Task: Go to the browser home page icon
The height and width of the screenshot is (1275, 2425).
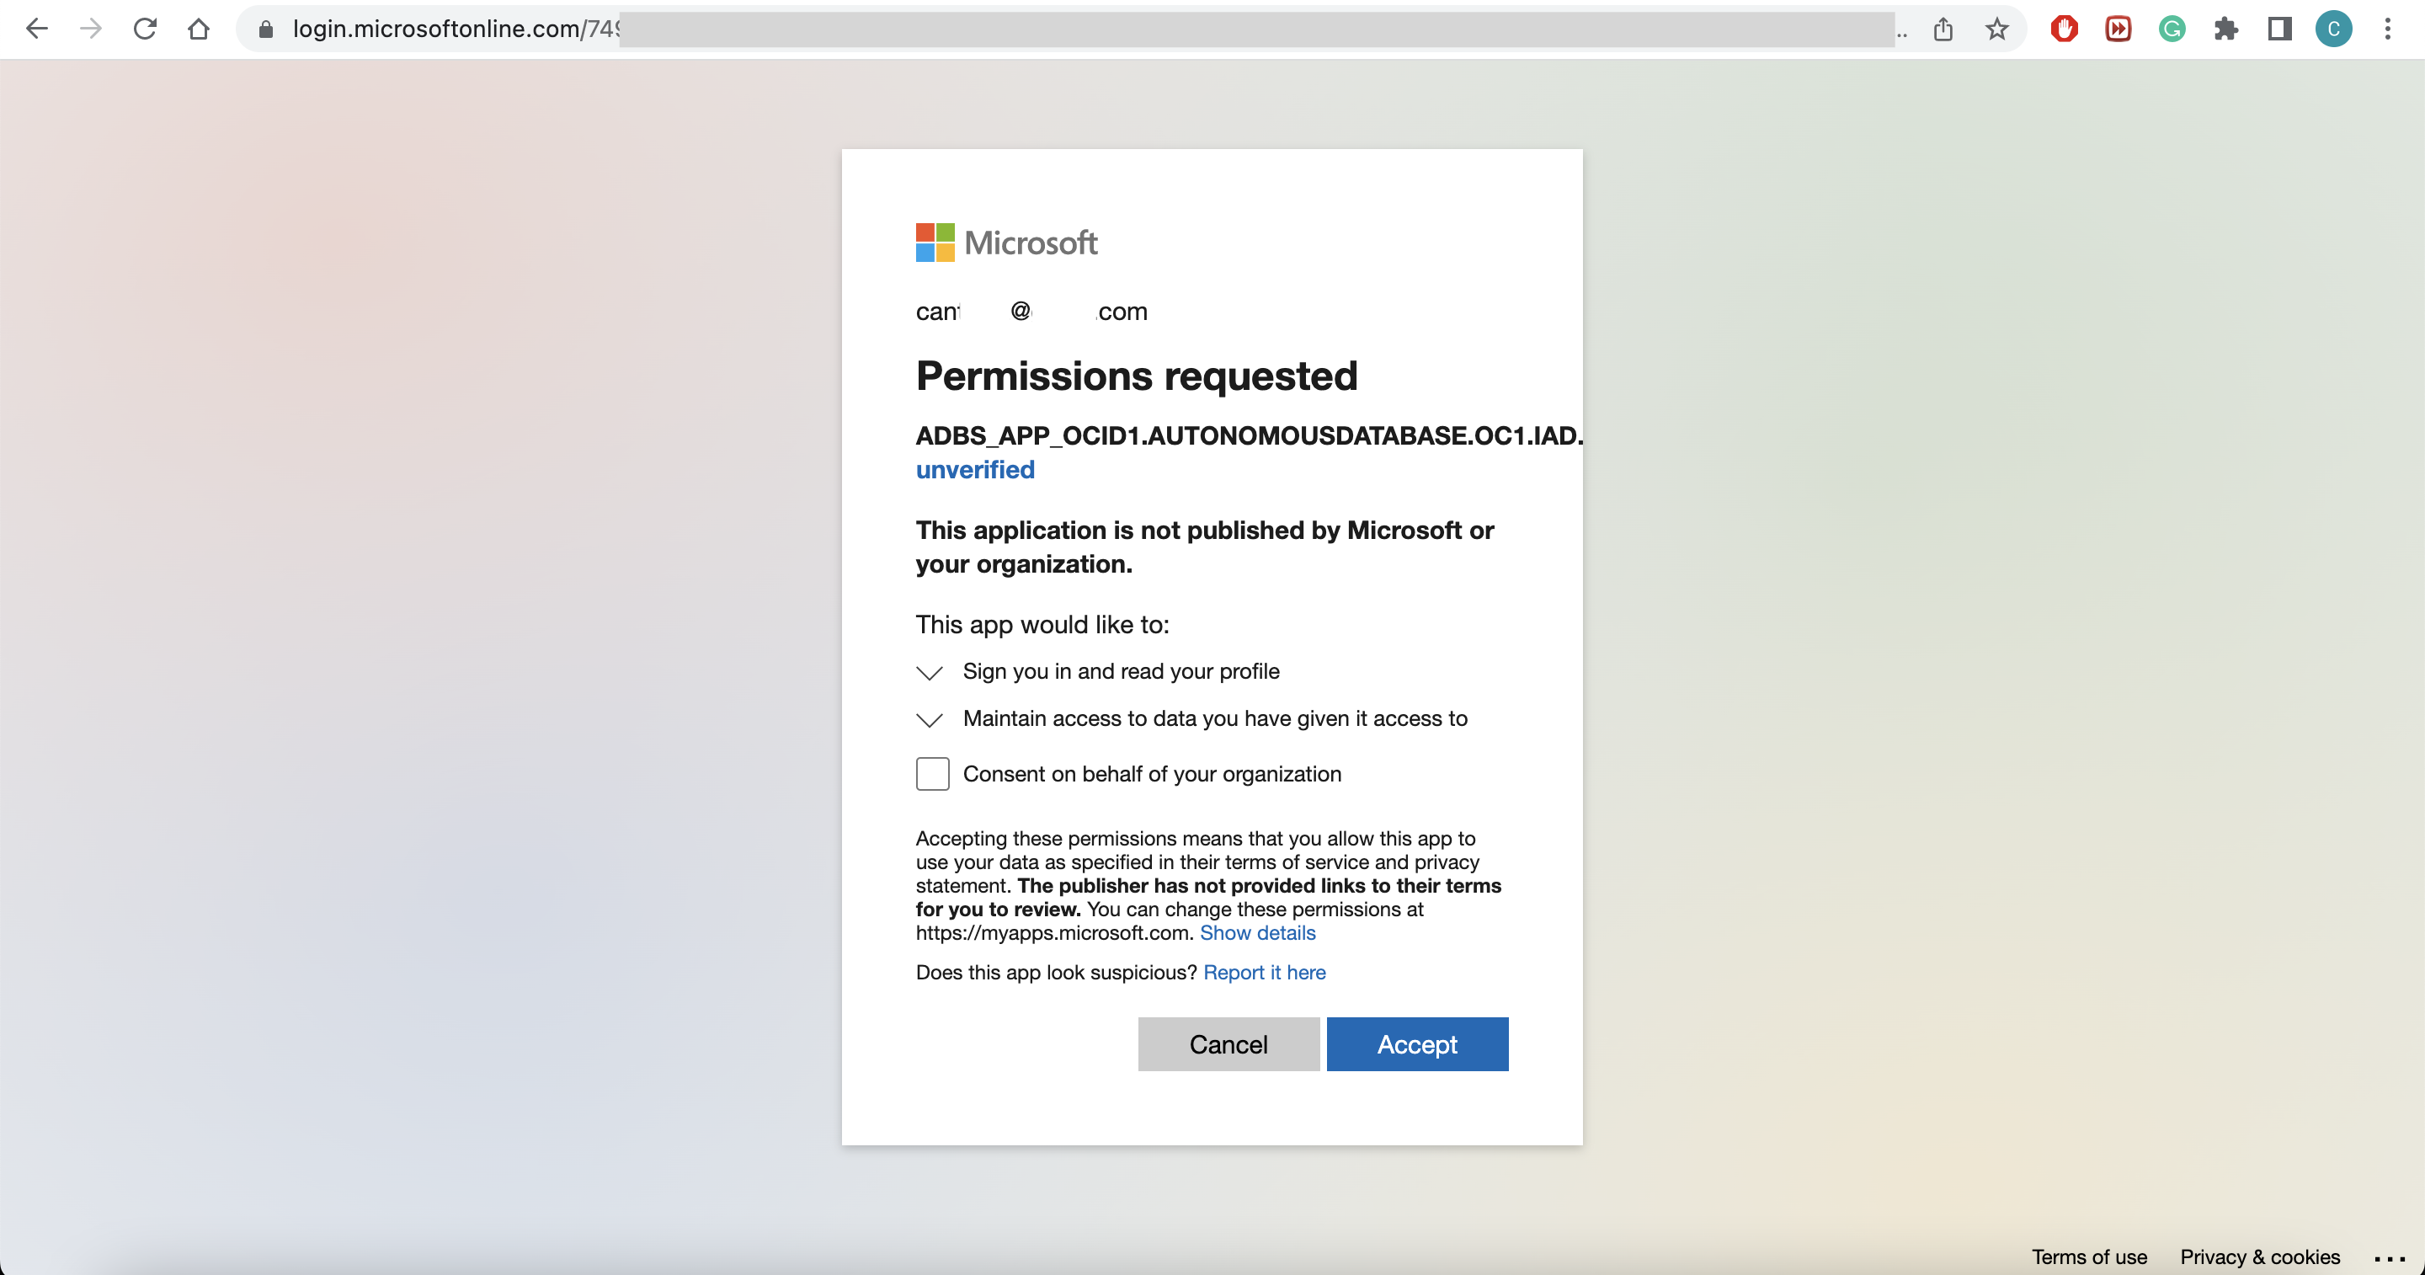Action: (x=199, y=29)
